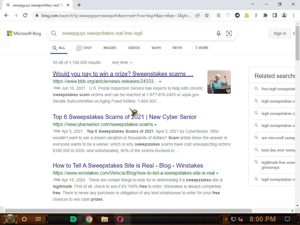Click the Sign in button
The height and width of the screenshot is (225, 300).
pyautogui.click(x=280, y=33)
